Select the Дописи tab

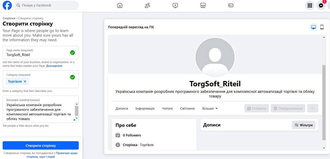(122, 108)
